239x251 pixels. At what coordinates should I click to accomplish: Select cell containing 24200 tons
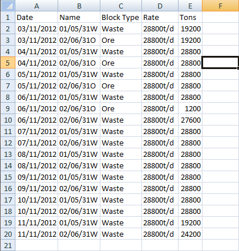tap(190, 234)
